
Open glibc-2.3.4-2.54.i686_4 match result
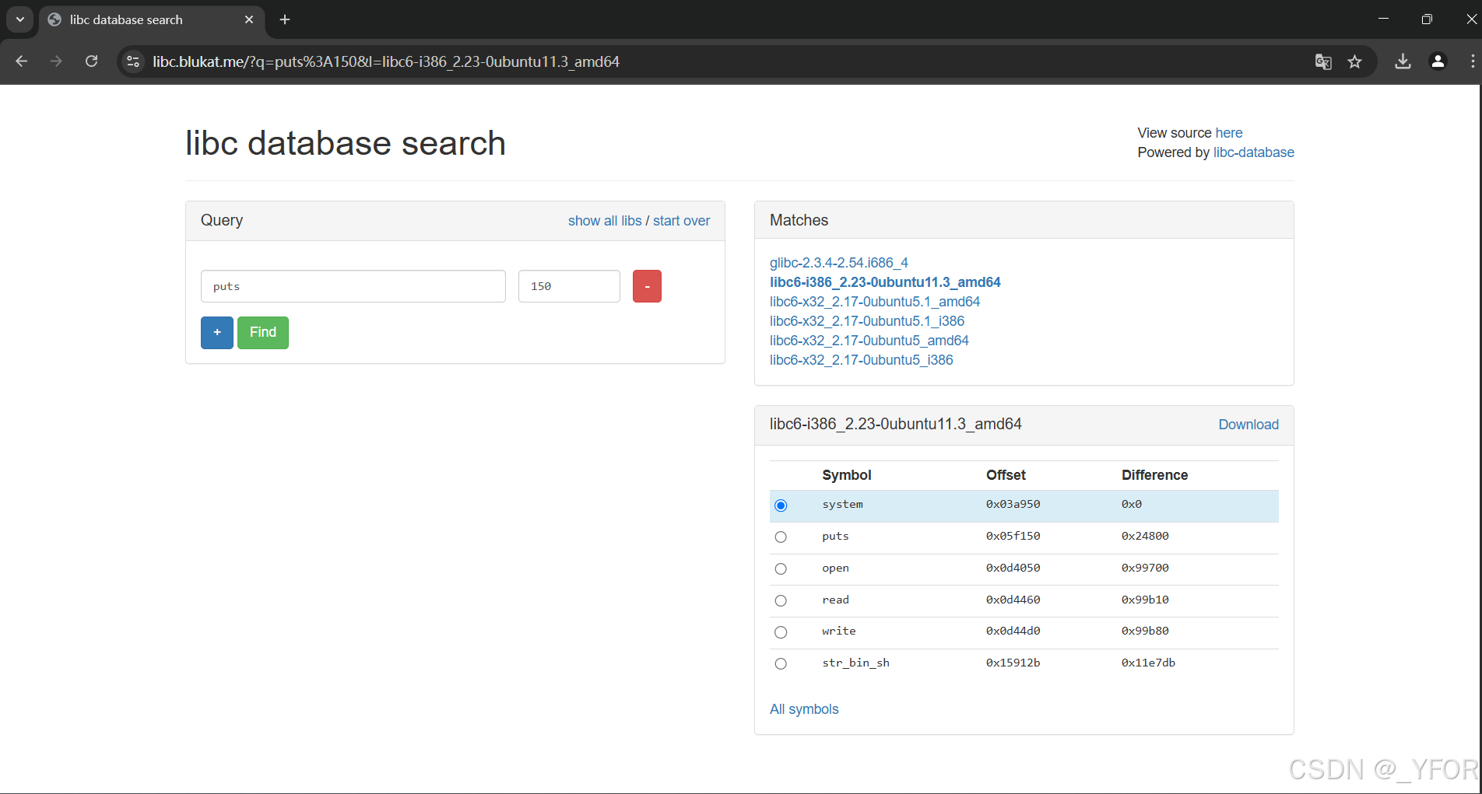click(838, 262)
